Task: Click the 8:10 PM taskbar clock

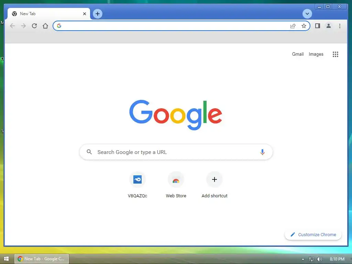Action: tap(337, 259)
